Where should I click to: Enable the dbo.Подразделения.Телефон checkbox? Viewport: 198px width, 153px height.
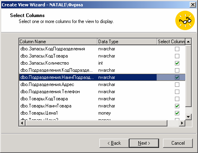coord(177,92)
